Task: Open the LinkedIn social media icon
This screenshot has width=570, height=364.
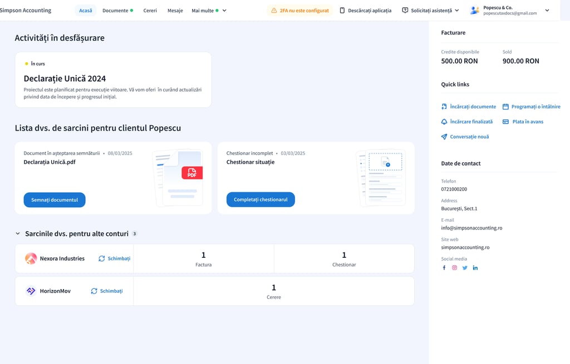Action: 475,268
